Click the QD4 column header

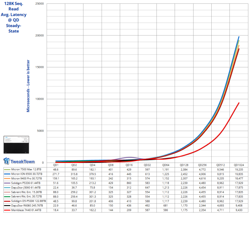coord(92,165)
